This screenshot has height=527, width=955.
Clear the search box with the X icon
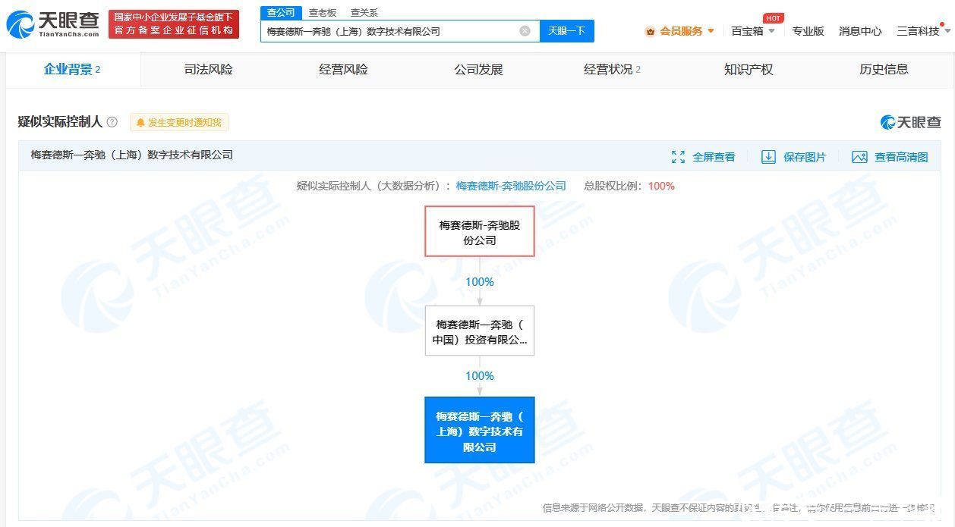pyautogui.click(x=525, y=31)
